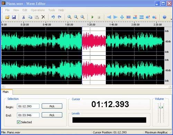Click the 0:20.00 mark on timeline ruler
Screen dimensions: 173x135
tap(25, 25)
